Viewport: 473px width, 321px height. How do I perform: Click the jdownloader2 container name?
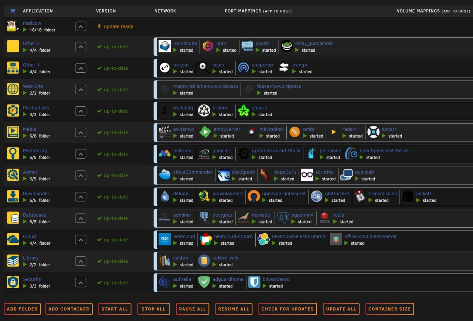pos(228,193)
